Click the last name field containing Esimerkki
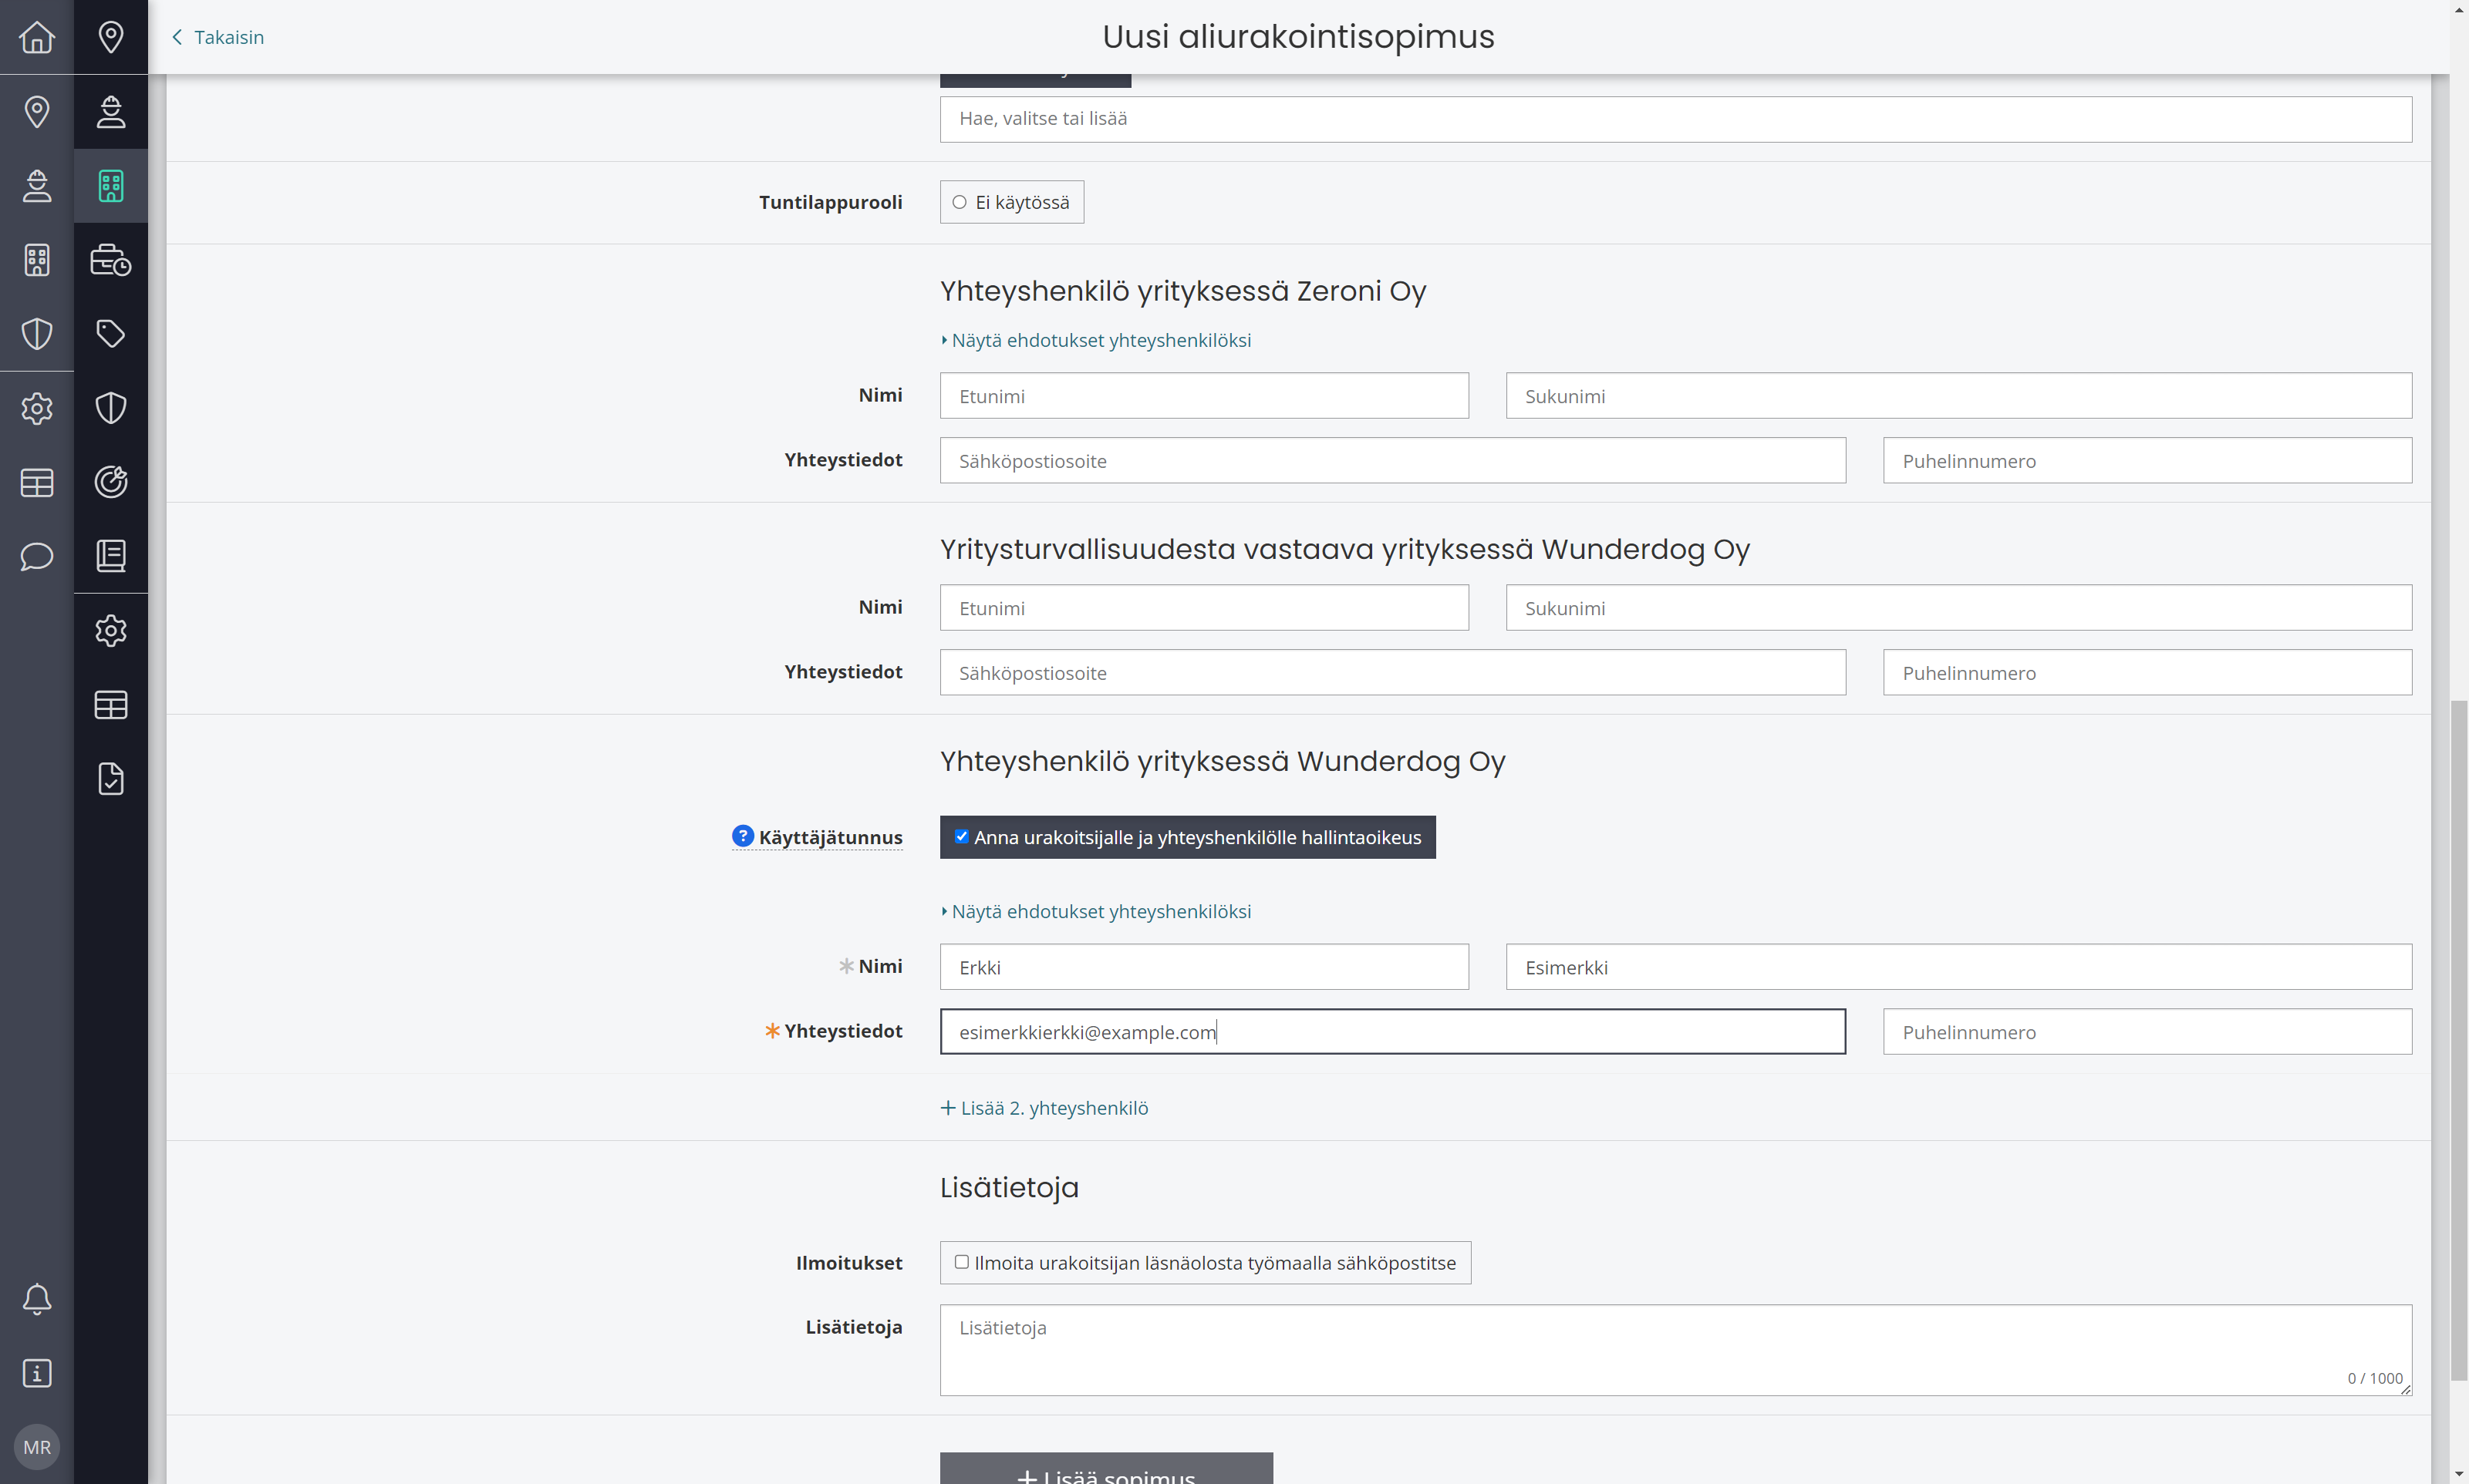The width and height of the screenshot is (2469, 1484). 1959,967
